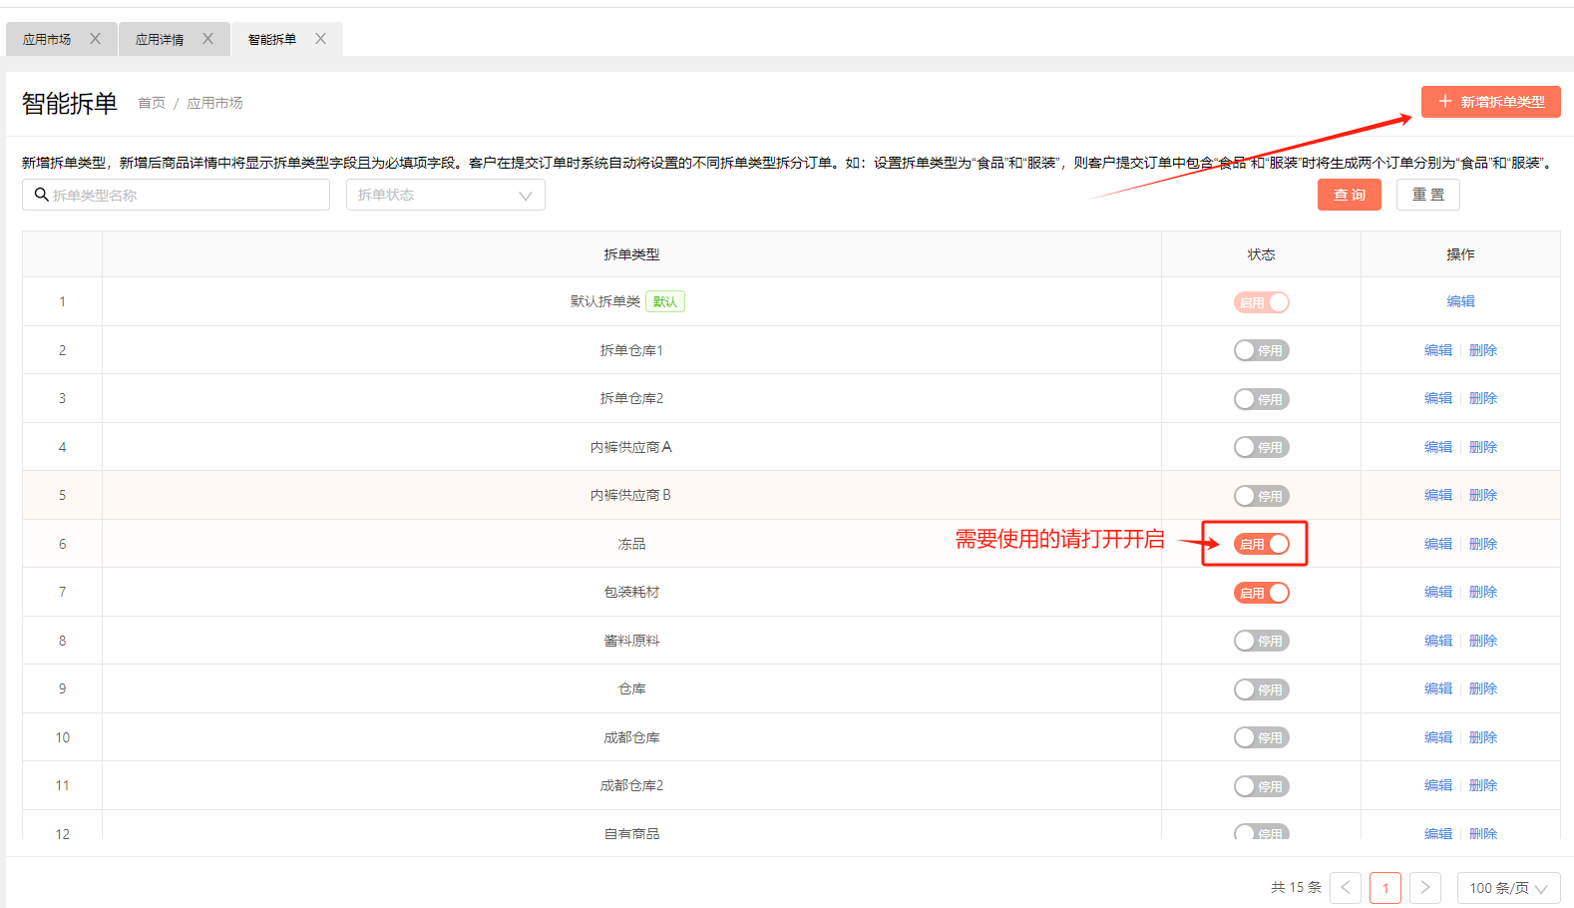This screenshot has width=1574, height=908.
Task: Click the 拆单类型 column header
Action: point(631,254)
